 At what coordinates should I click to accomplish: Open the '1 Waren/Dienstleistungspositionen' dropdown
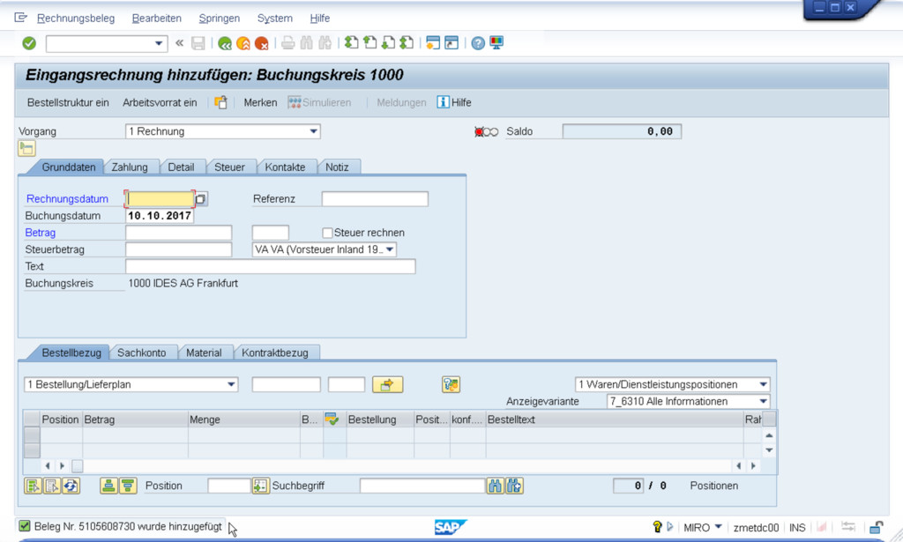[763, 384]
